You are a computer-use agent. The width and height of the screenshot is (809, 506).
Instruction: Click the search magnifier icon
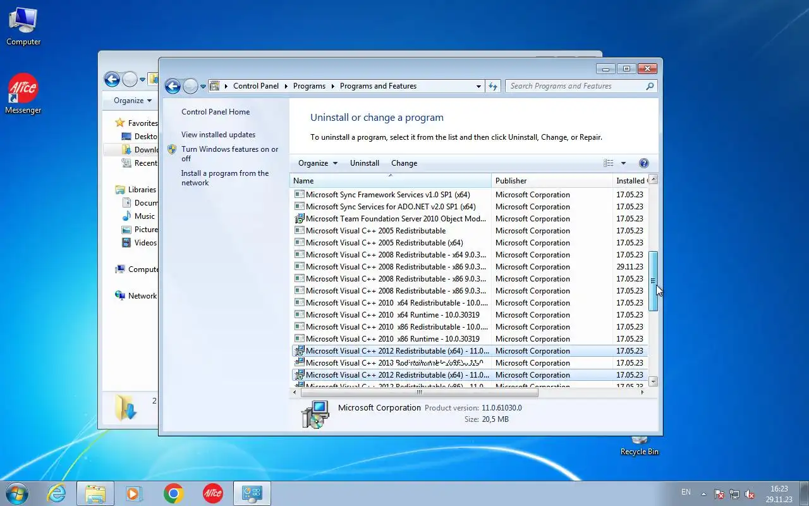pyautogui.click(x=650, y=86)
